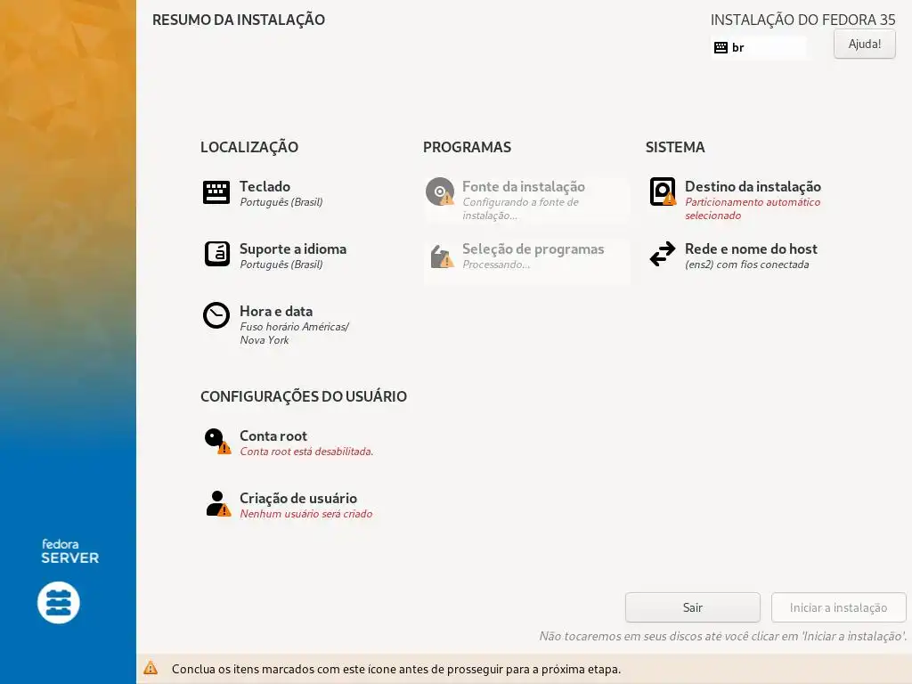Click the Rede e nome do host arrows icon
This screenshot has height=684, width=912.
click(x=663, y=254)
